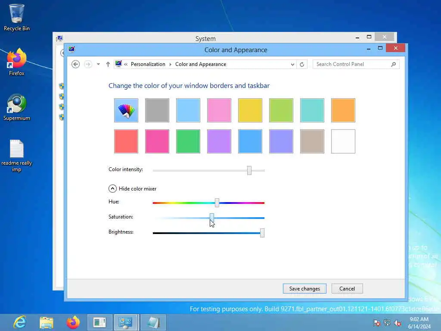Go up one level with the up arrow
Viewport: 441px width, 331px height.
tap(108, 64)
